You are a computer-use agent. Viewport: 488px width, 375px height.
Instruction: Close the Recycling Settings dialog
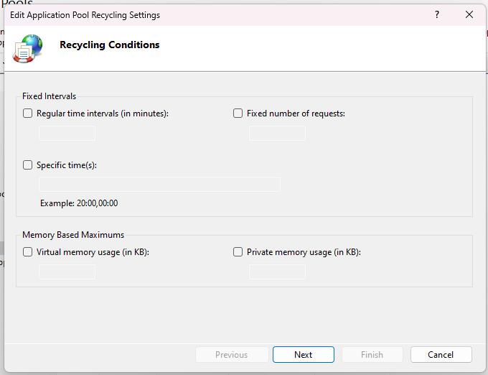coord(469,14)
